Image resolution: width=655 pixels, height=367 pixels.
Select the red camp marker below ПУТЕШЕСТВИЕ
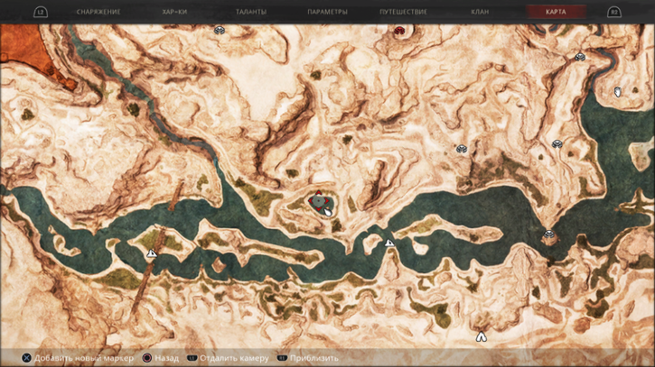tap(399, 30)
